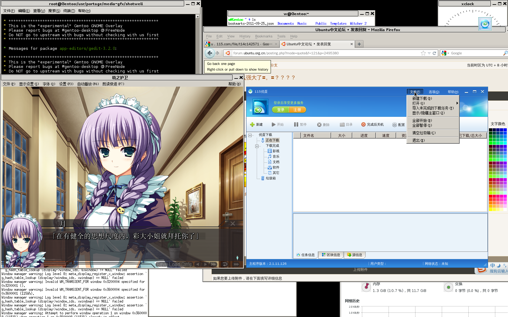Click the Firefox reload icon
The height and width of the screenshot is (317, 508).
435,53
